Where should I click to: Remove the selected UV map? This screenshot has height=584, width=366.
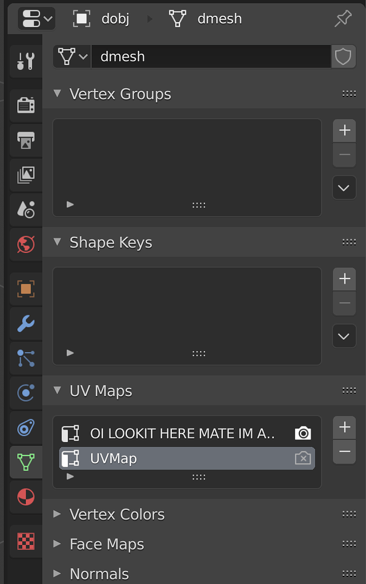point(344,451)
